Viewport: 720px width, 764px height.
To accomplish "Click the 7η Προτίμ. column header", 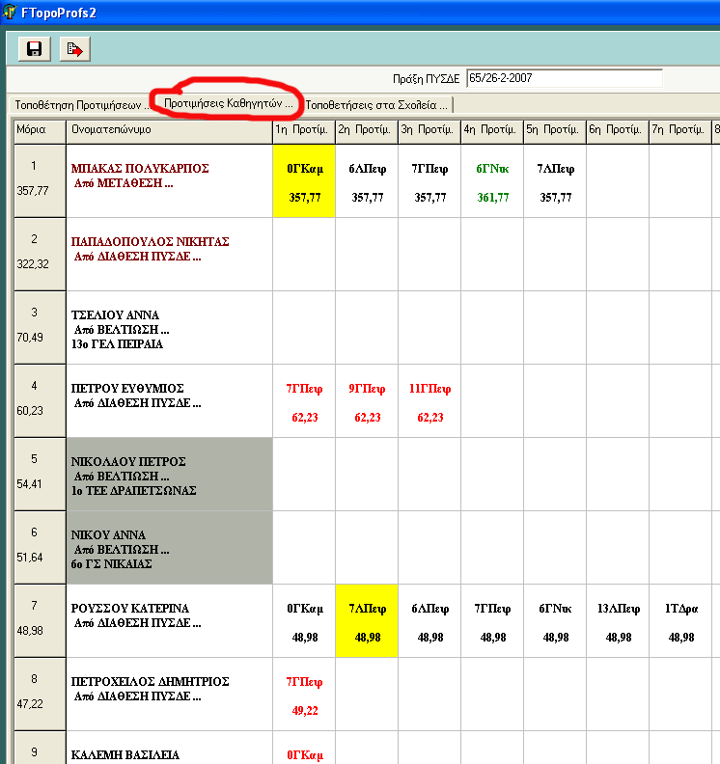I will click(679, 128).
